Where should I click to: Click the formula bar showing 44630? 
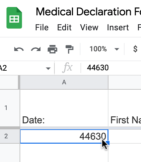coord(111,68)
